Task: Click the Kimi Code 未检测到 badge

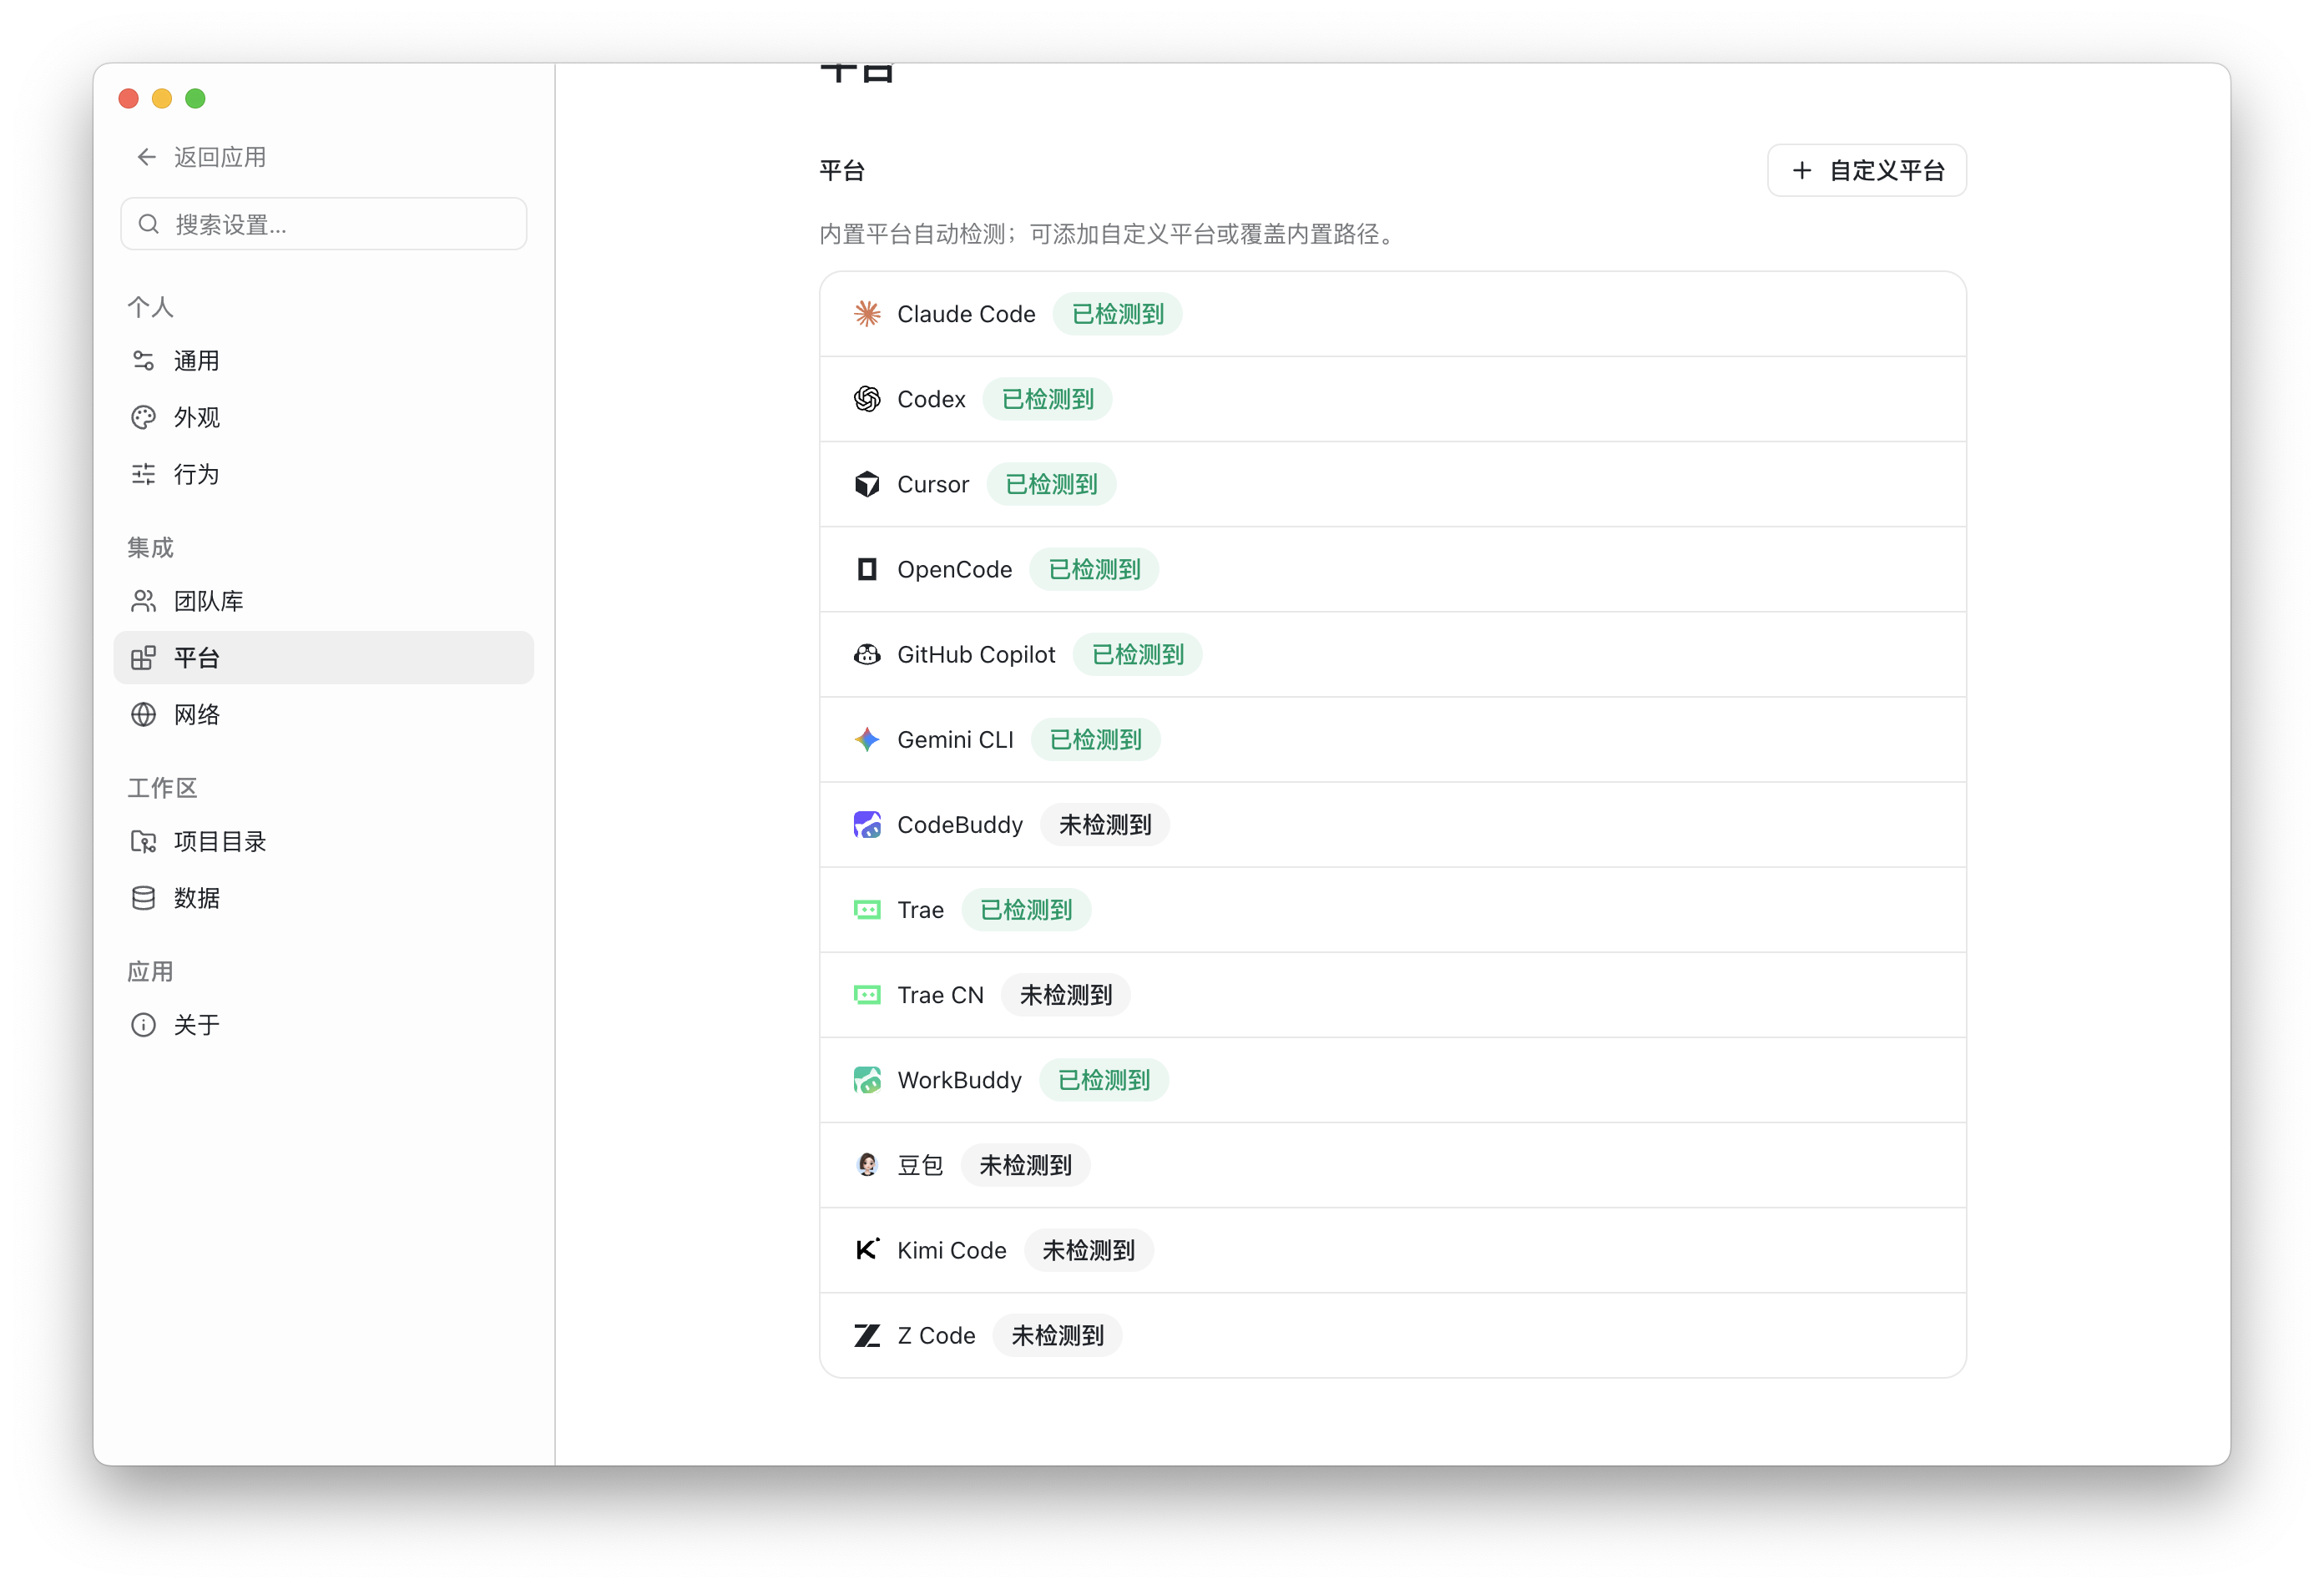Action: pyautogui.click(x=1088, y=1250)
